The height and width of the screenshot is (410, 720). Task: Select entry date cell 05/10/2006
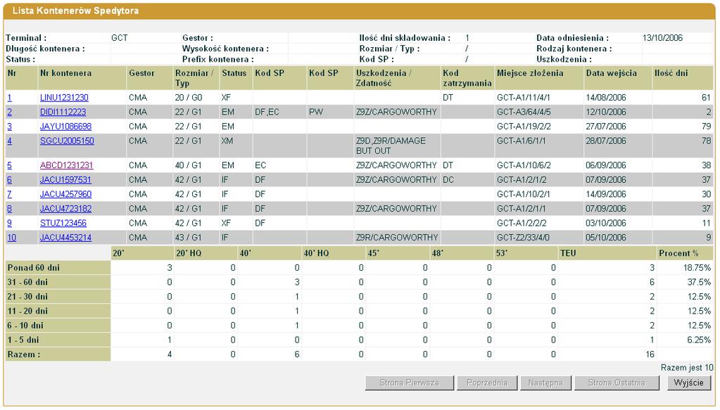(618, 238)
